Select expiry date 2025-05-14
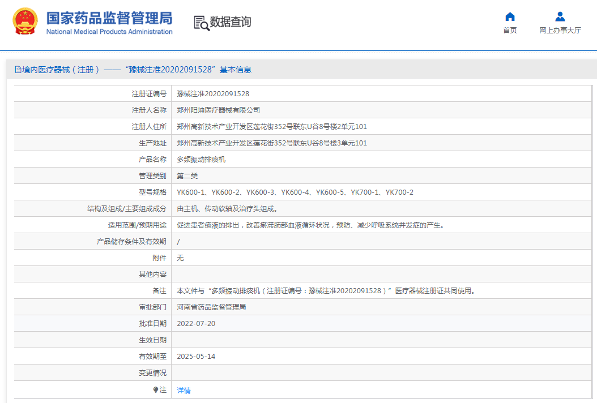597x403 pixels. 196,356
